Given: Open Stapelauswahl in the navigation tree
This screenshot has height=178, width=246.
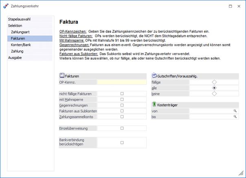Looking at the screenshot, I should 19,19.
